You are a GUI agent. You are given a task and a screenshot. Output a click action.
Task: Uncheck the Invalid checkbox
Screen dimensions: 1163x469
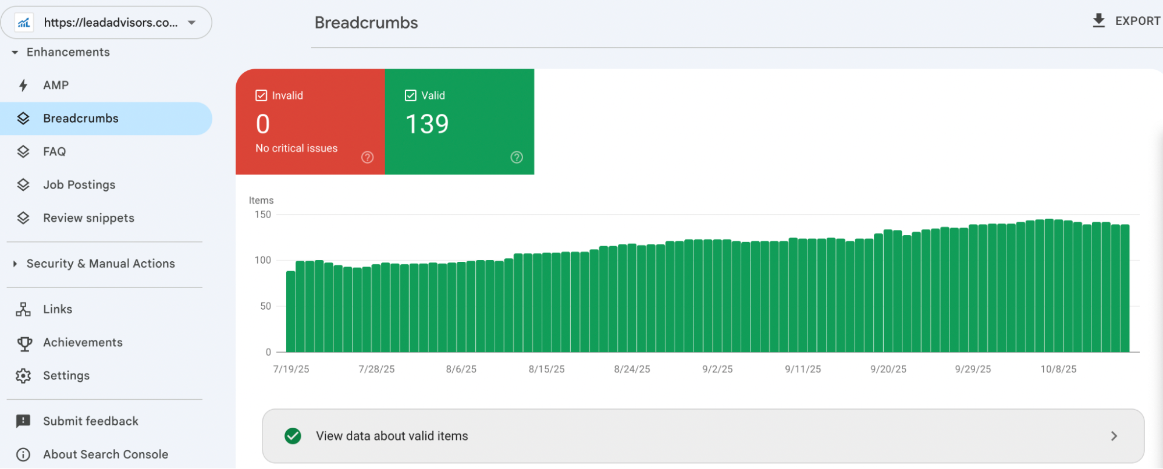click(261, 95)
